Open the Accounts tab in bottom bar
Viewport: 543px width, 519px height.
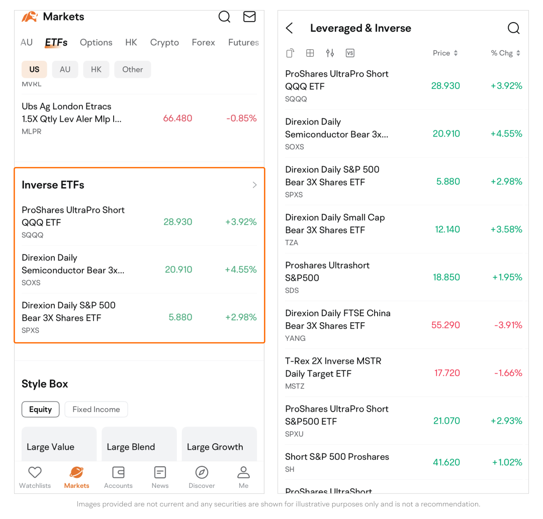(x=118, y=477)
